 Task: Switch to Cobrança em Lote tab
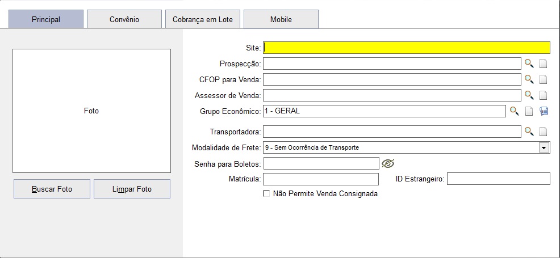(x=203, y=19)
